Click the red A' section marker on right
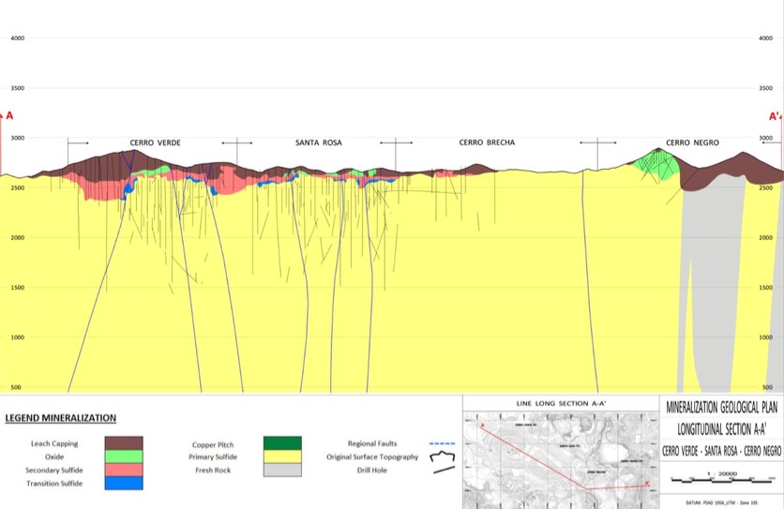 click(x=775, y=117)
